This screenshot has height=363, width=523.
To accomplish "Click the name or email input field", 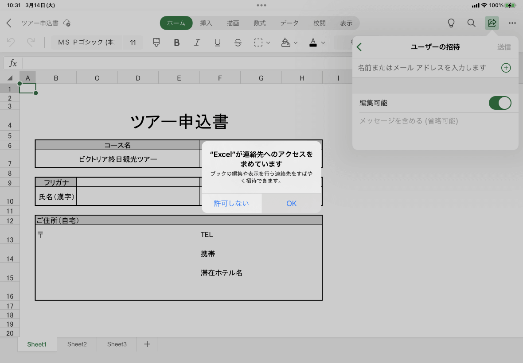I will tap(421, 68).
